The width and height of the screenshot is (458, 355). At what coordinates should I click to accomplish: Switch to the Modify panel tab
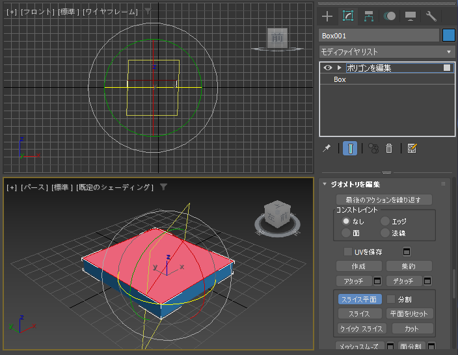tap(348, 16)
